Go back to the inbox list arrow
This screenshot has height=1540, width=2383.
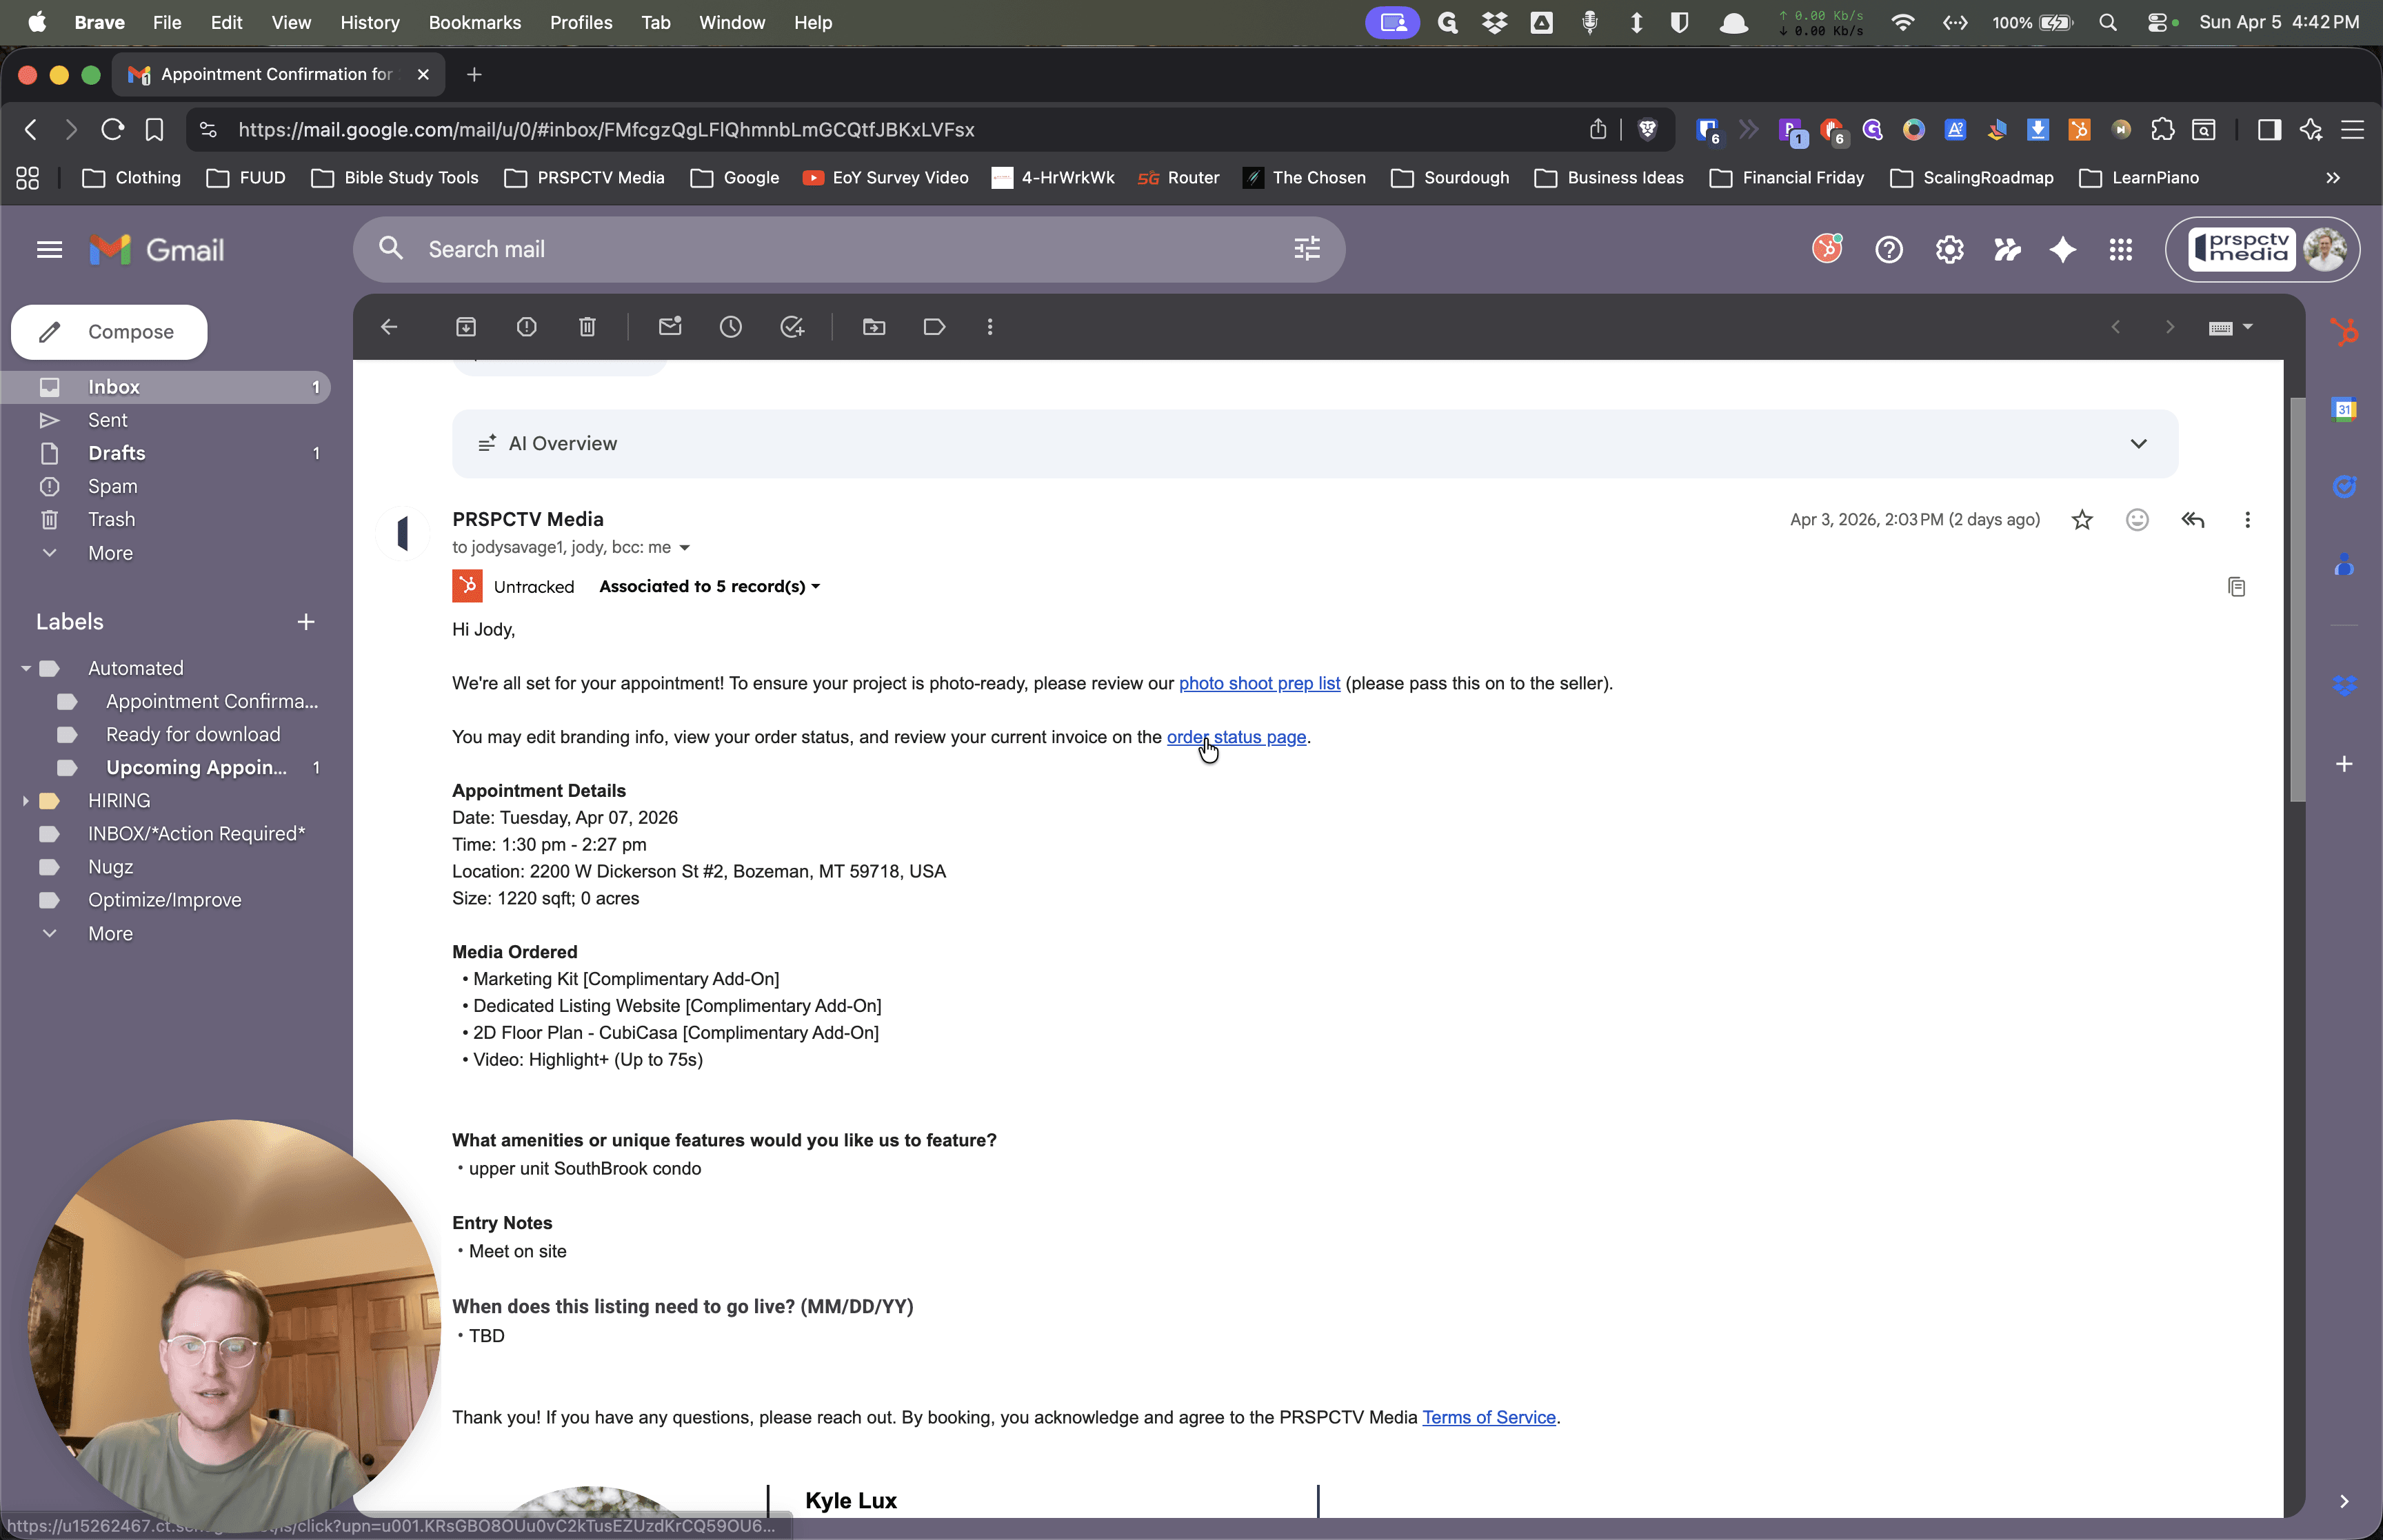389,327
